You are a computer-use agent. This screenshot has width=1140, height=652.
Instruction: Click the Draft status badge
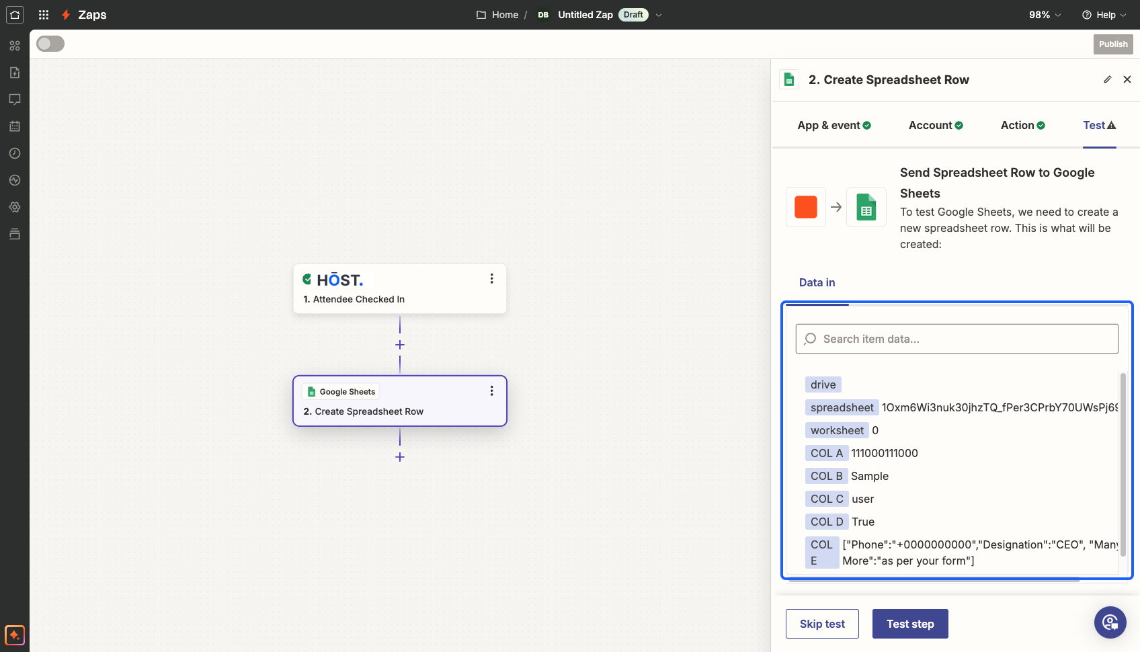633,15
